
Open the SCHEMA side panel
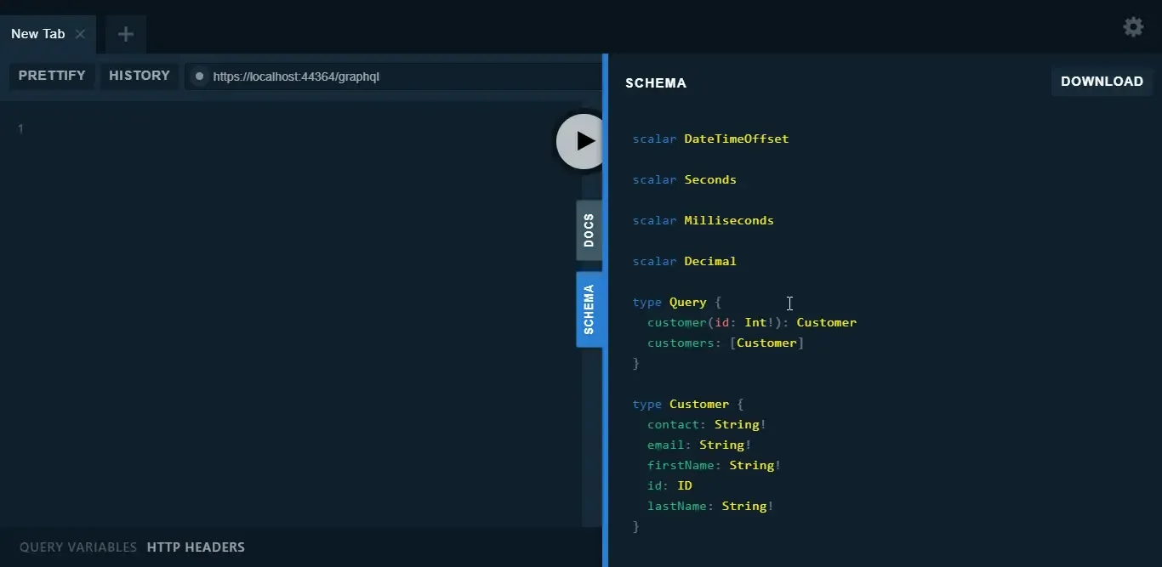590,309
